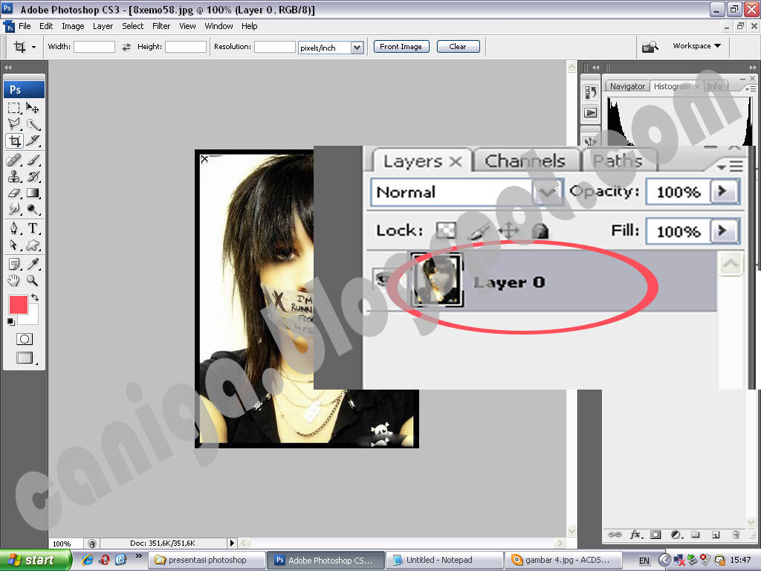Toggle lock image pixels brush icon
Screen dimensions: 761x571
(478, 231)
